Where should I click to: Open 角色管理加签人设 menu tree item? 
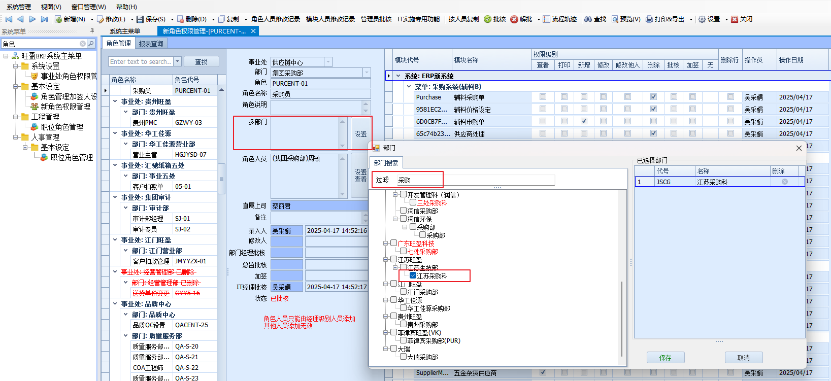click(69, 96)
